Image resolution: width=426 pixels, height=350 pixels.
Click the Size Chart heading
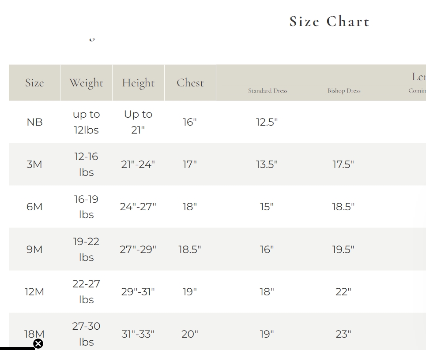coord(329,22)
